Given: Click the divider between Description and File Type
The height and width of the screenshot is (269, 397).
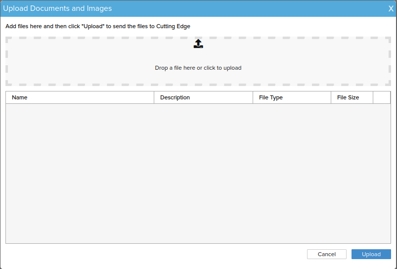Looking at the screenshot, I should [x=253, y=97].
